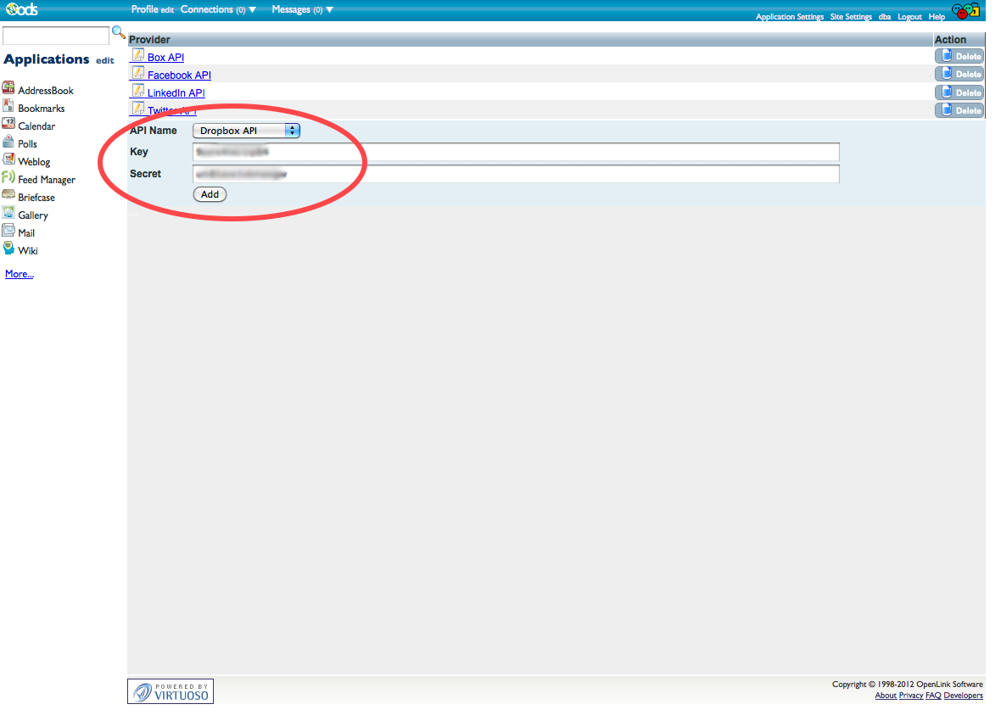
Task: Expand the Connections menu
Action: coord(218,10)
